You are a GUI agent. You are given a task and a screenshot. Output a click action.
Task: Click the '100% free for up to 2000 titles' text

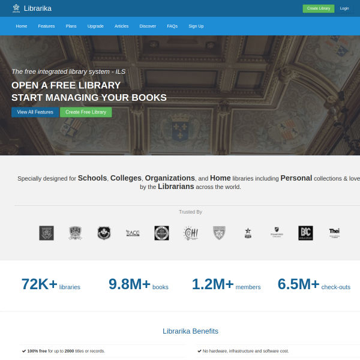66,351
